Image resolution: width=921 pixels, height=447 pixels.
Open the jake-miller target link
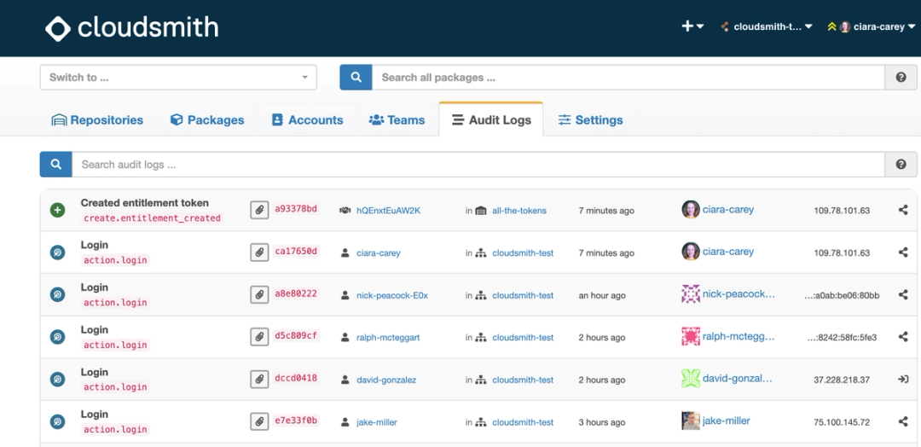coord(377,422)
